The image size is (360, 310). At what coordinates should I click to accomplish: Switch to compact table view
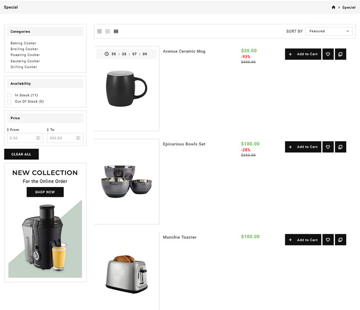point(116,31)
